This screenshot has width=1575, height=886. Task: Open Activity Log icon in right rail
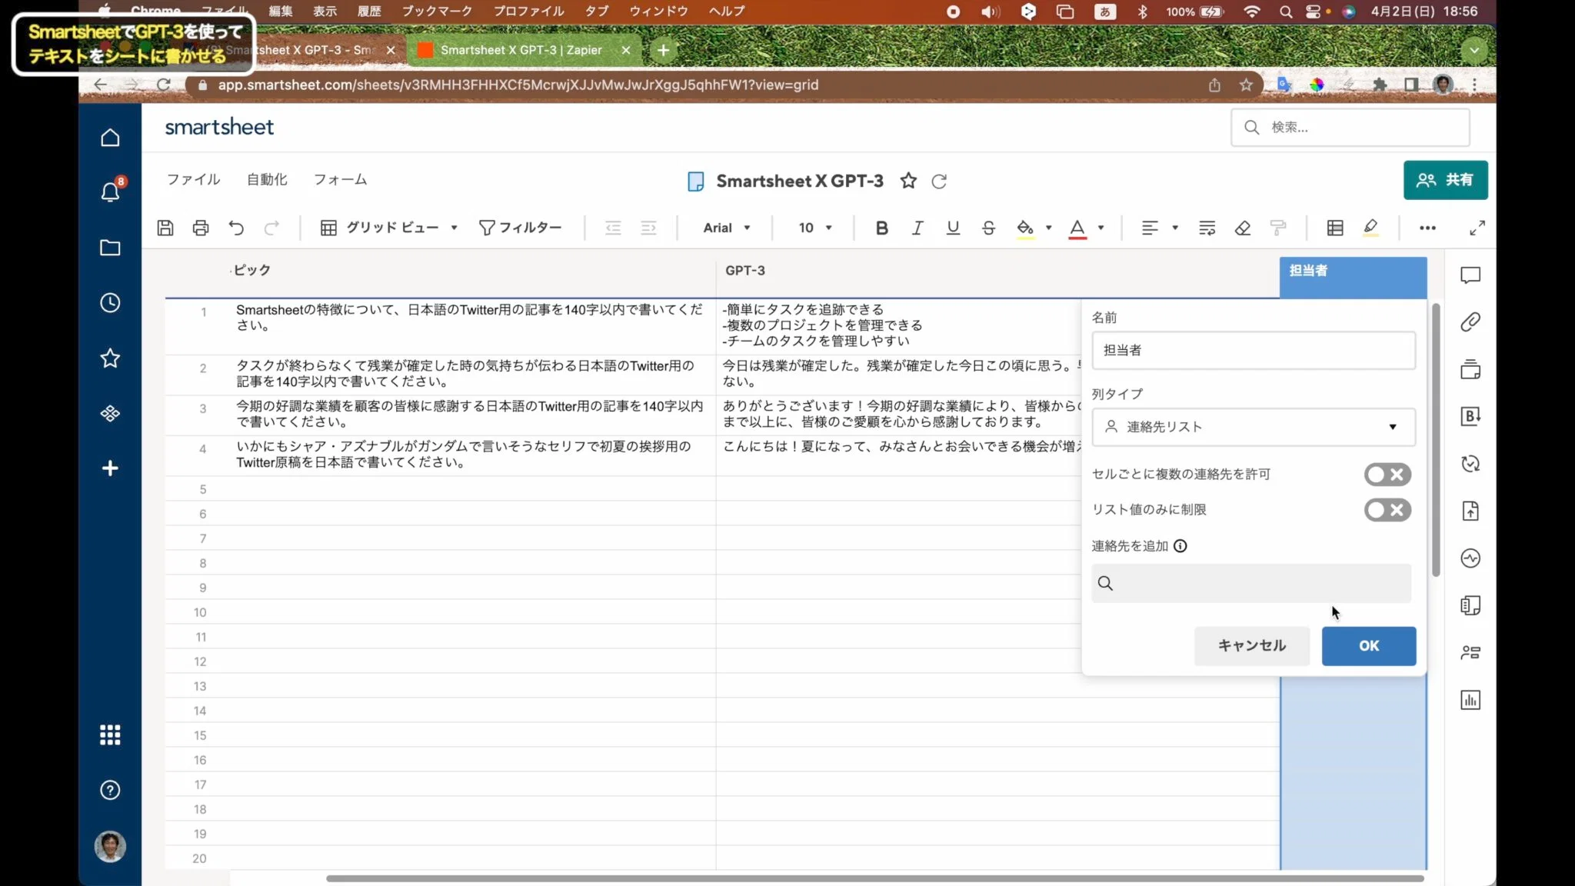pos(1470,558)
